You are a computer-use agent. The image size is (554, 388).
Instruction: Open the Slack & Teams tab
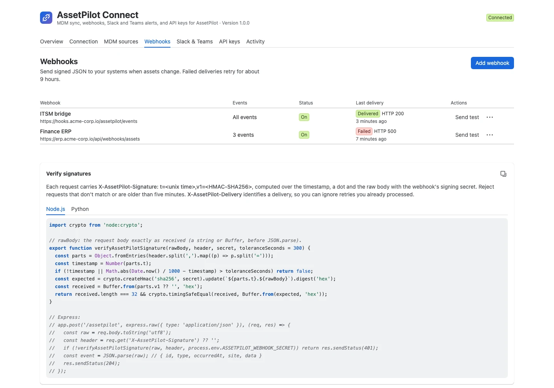(195, 41)
